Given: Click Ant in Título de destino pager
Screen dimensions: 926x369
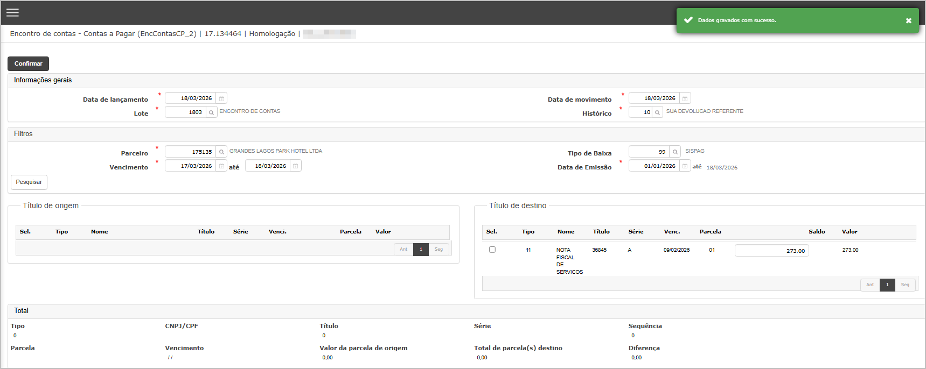Looking at the screenshot, I should pyautogui.click(x=870, y=285).
